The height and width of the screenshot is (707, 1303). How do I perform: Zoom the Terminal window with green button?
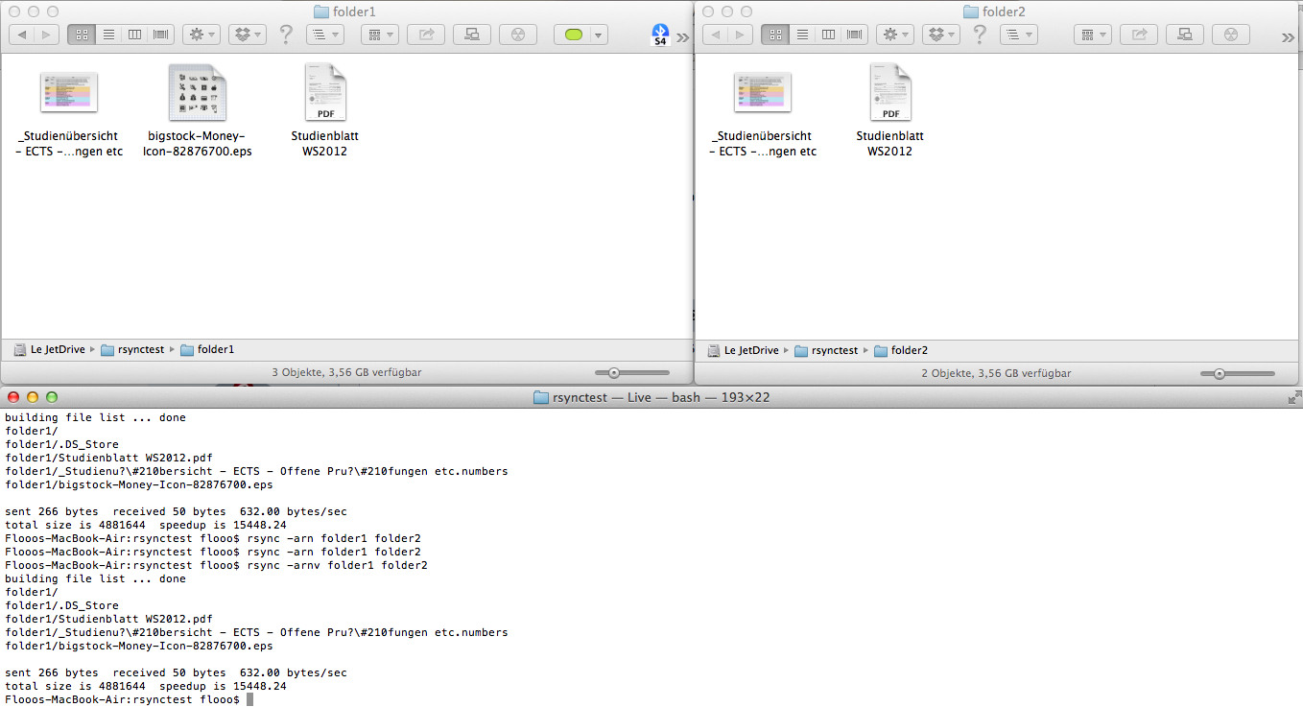click(x=52, y=397)
